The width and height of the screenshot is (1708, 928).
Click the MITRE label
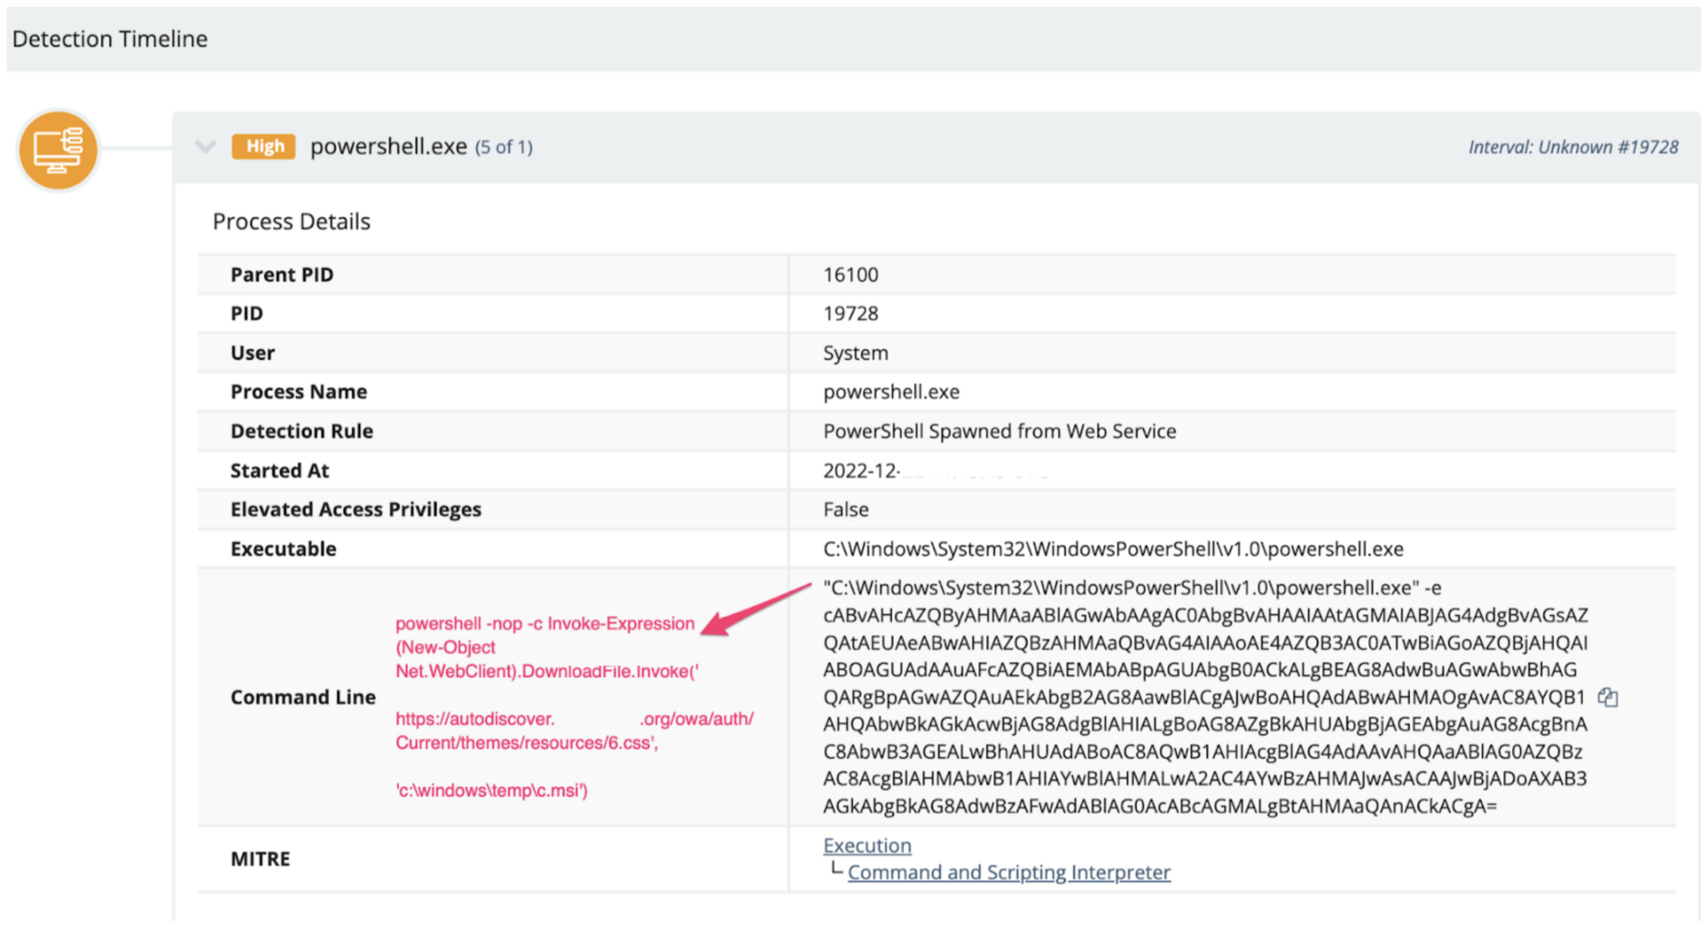click(260, 859)
